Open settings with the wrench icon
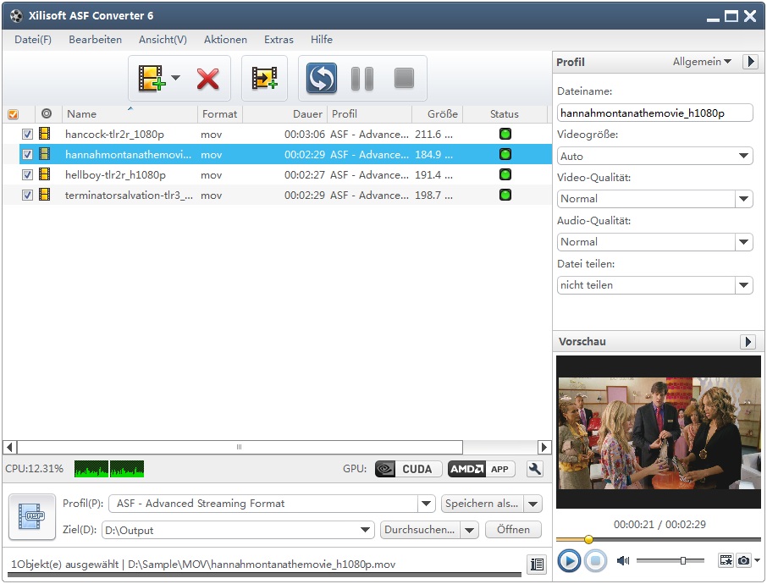 pyautogui.click(x=535, y=469)
